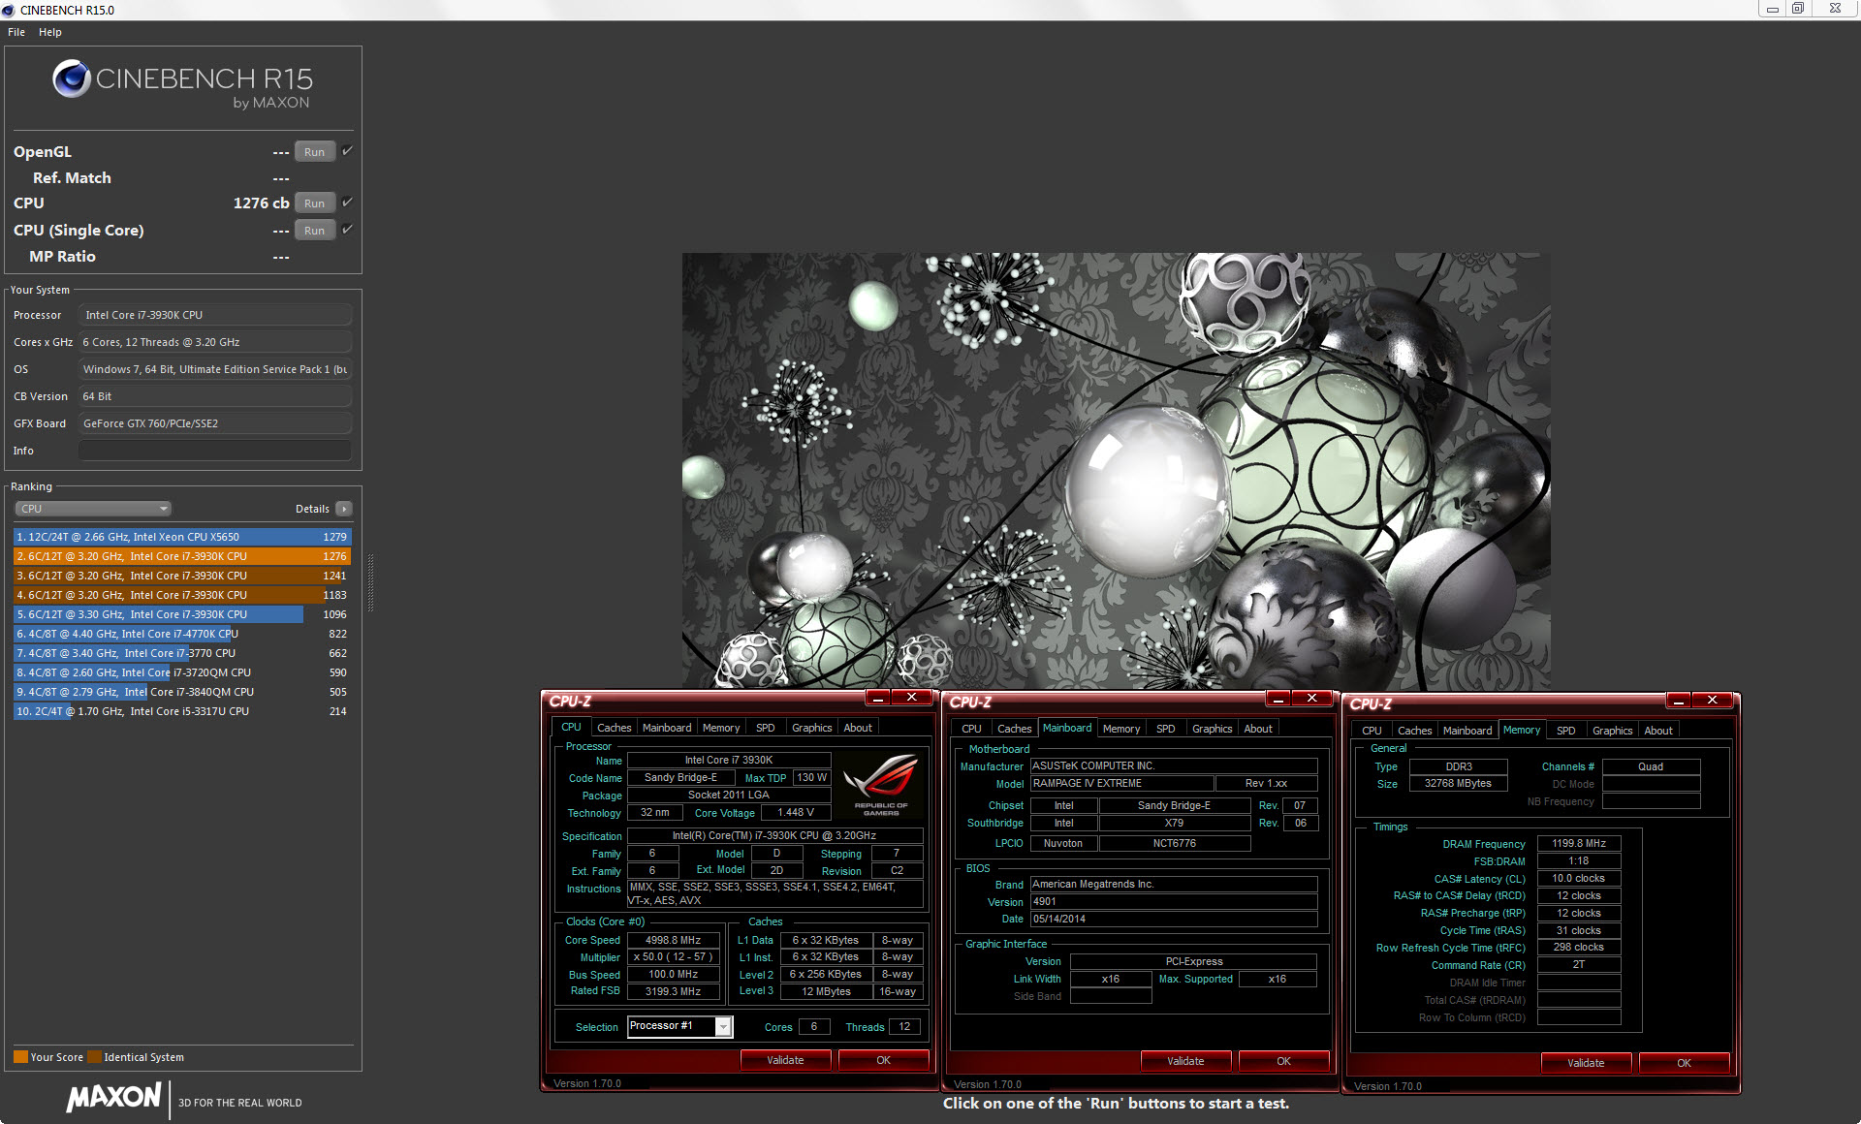Click the ranking Details arrow button

[x=344, y=509]
